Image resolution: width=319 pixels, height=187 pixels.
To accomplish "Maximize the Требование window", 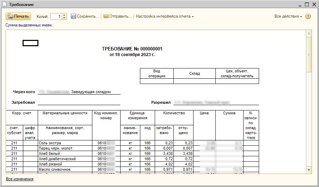I will click(x=306, y=5).
